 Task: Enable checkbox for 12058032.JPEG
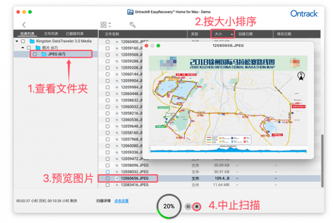(108, 172)
